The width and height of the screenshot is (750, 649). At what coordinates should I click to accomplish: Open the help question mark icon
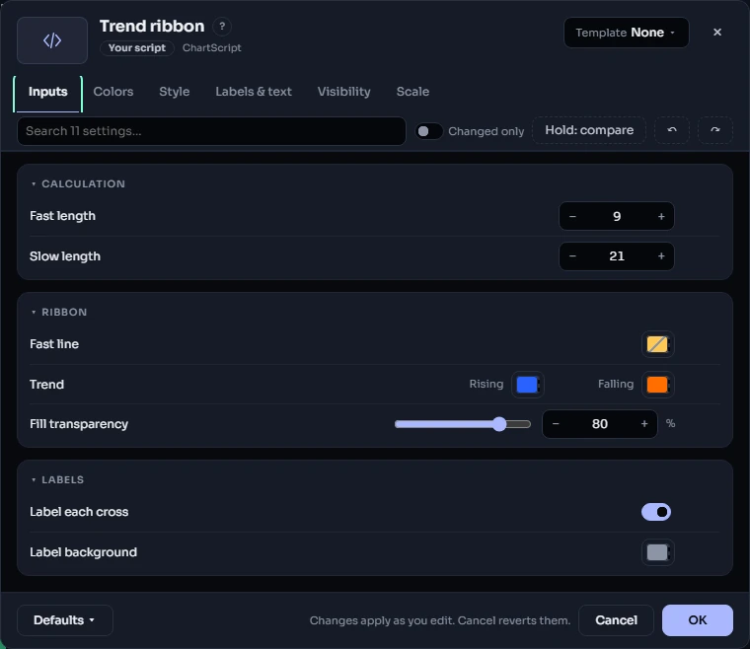pyautogui.click(x=222, y=27)
